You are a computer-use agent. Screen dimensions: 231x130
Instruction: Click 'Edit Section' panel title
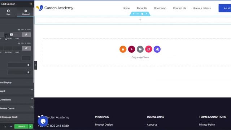(x=8, y=4)
